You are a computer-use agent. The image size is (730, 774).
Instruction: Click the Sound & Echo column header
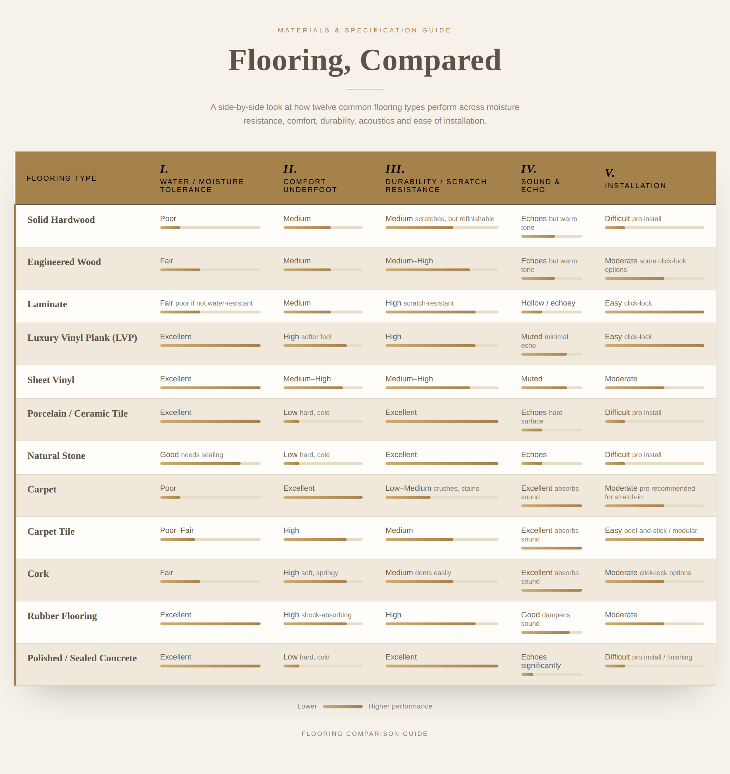coord(540,178)
